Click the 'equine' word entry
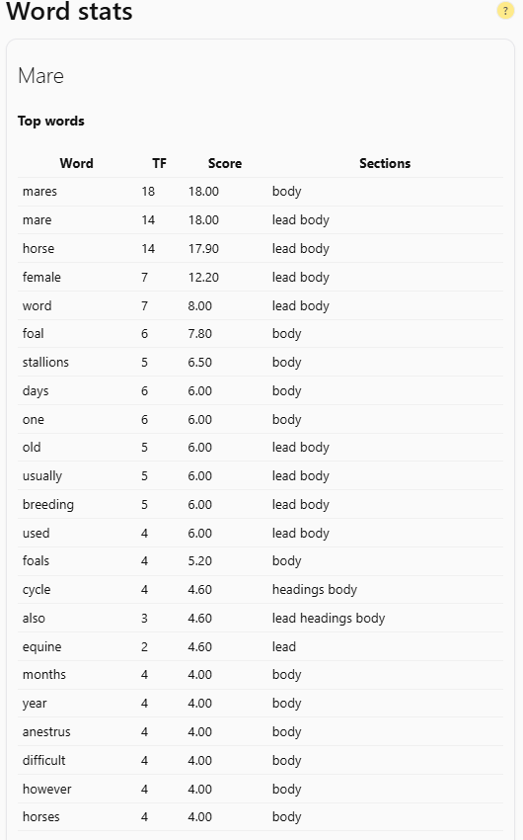The width and height of the screenshot is (523, 840). click(41, 647)
